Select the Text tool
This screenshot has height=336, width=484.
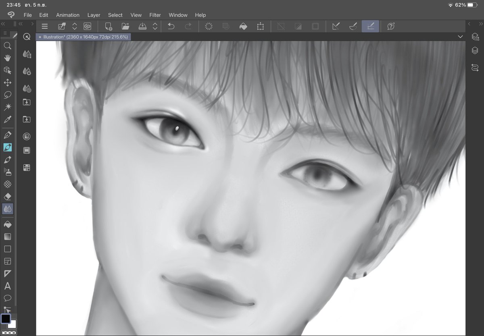point(7,286)
